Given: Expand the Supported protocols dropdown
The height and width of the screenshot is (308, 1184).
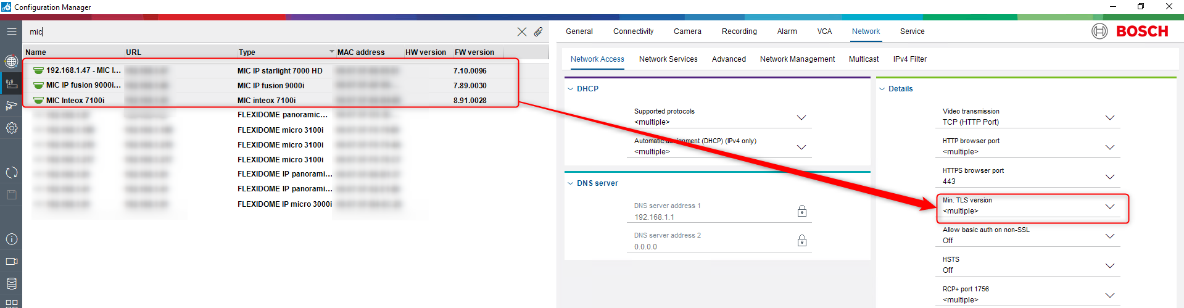Looking at the screenshot, I should 801,117.
